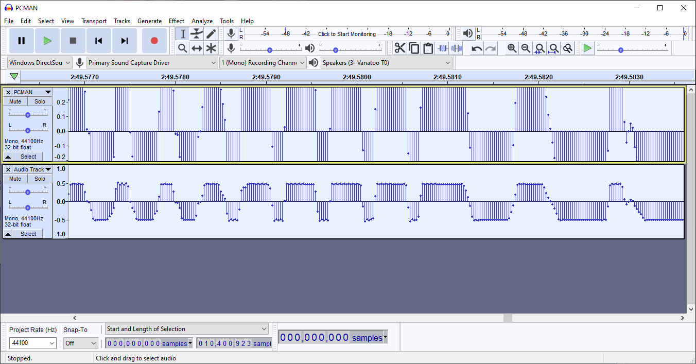Click the Skip to Start button
The image size is (696, 364).
(x=99, y=41)
